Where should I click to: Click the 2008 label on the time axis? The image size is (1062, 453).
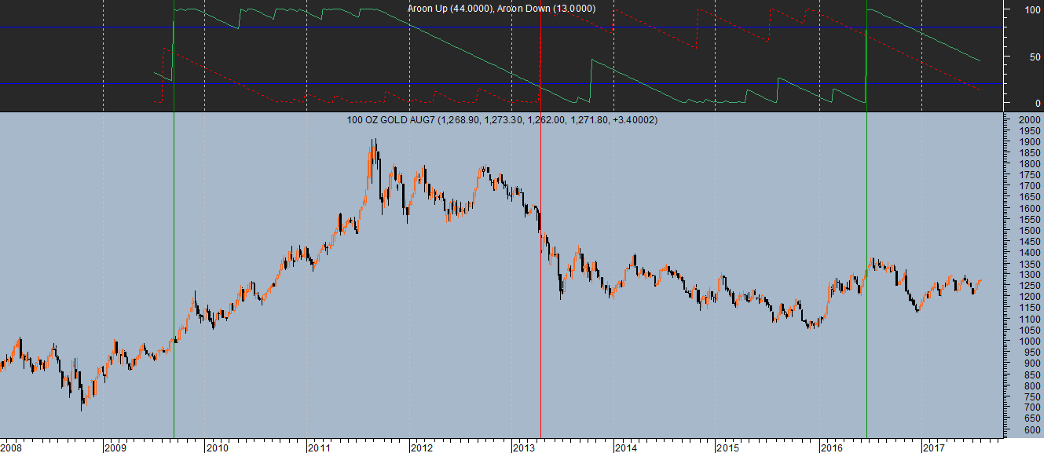[x=12, y=447]
